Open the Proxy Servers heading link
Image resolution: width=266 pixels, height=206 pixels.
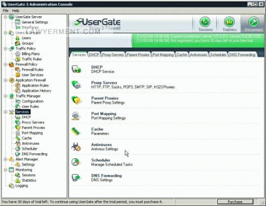pos(104,83)
